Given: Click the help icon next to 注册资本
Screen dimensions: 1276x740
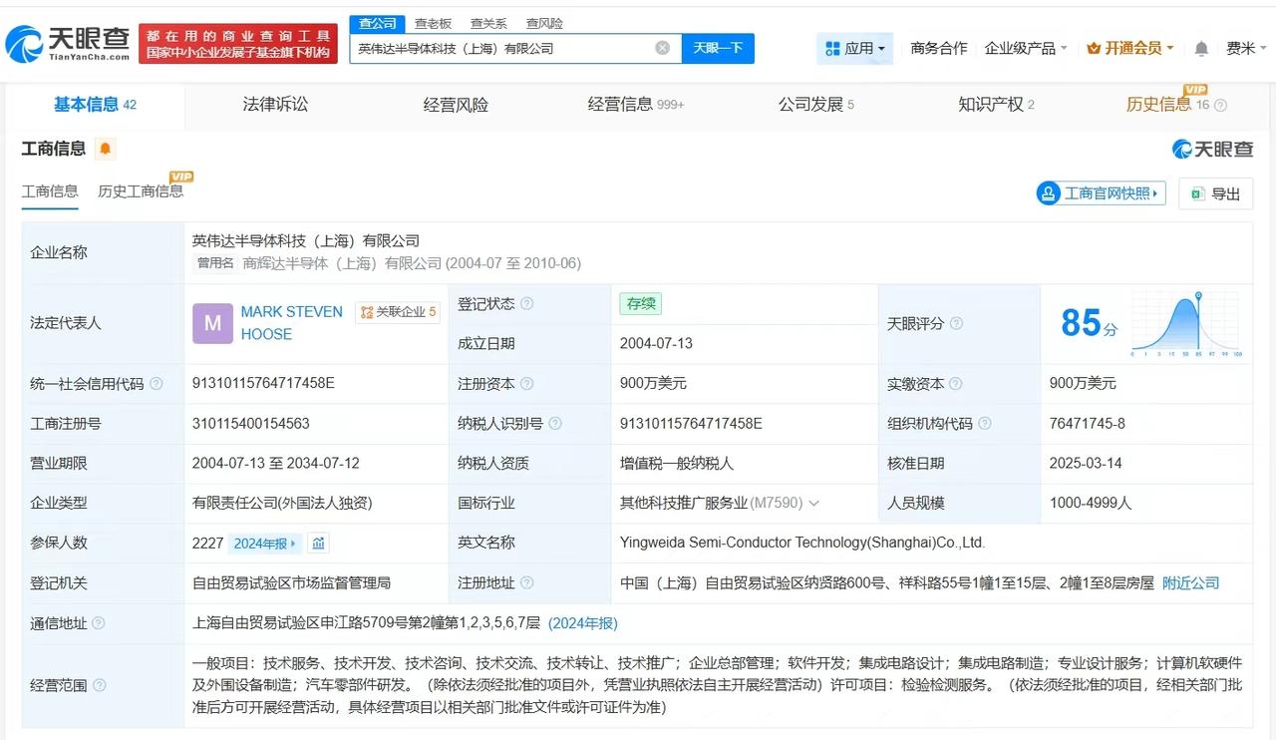Looking at the screenshot, I should [x=526, y=383].
